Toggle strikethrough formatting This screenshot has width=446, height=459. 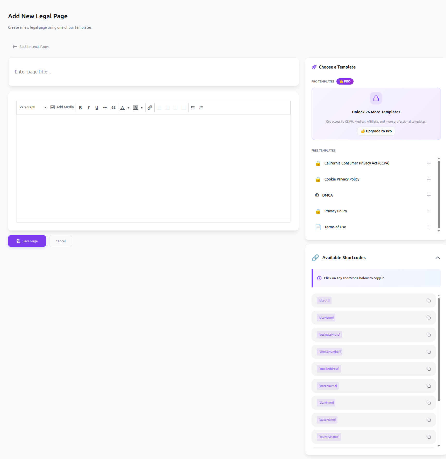pos(105,108)
